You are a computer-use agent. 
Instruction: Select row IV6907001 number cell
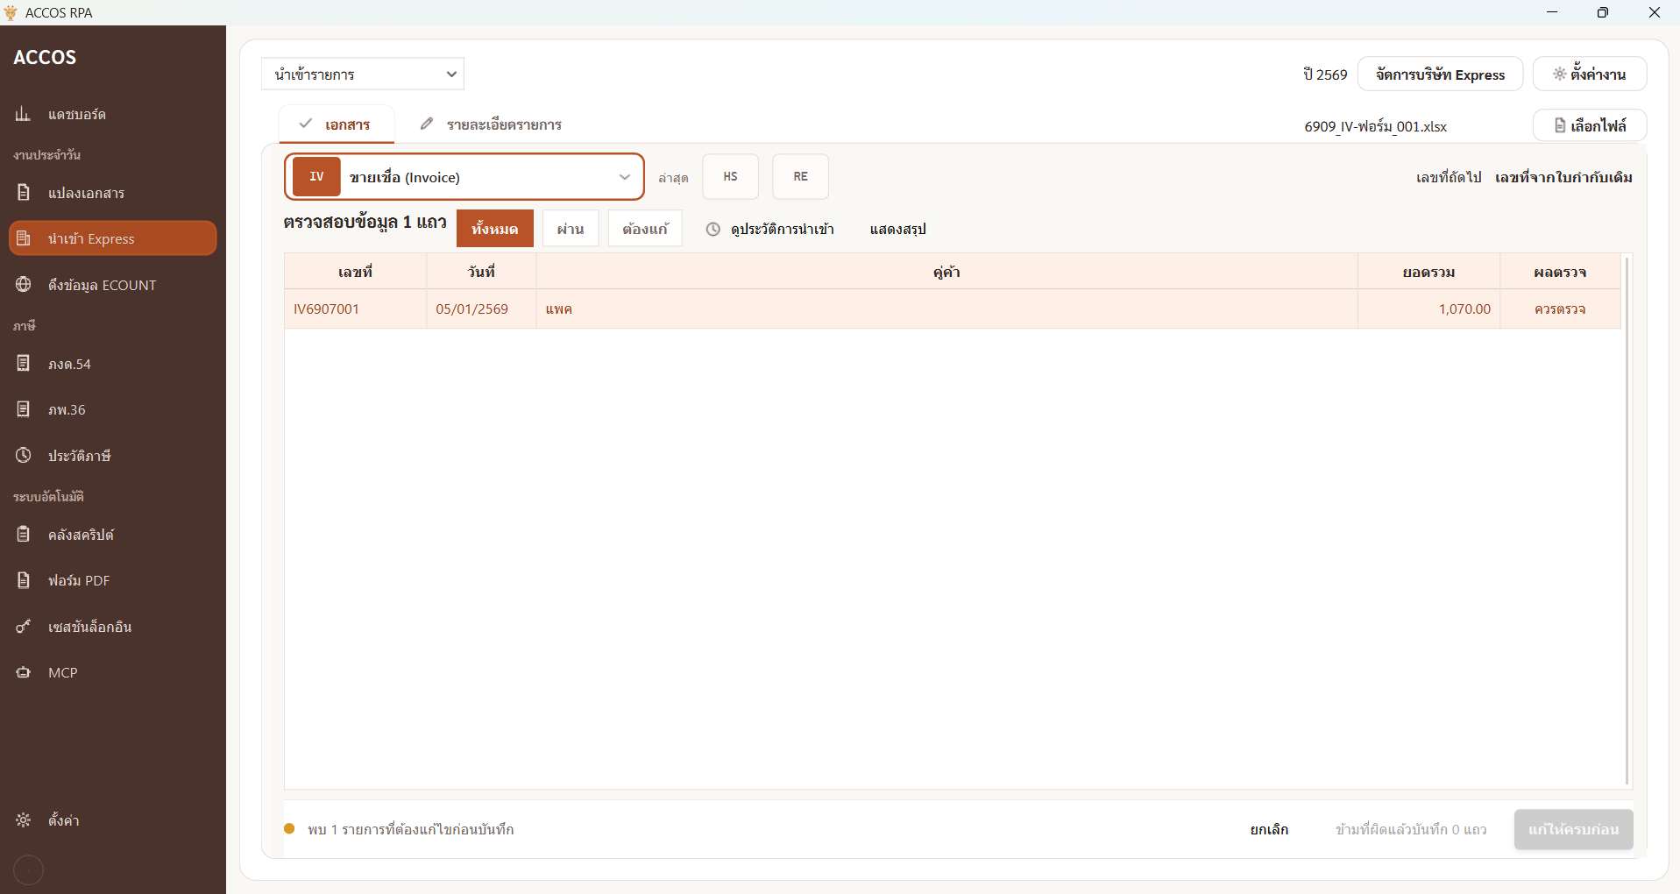[355, 309]
